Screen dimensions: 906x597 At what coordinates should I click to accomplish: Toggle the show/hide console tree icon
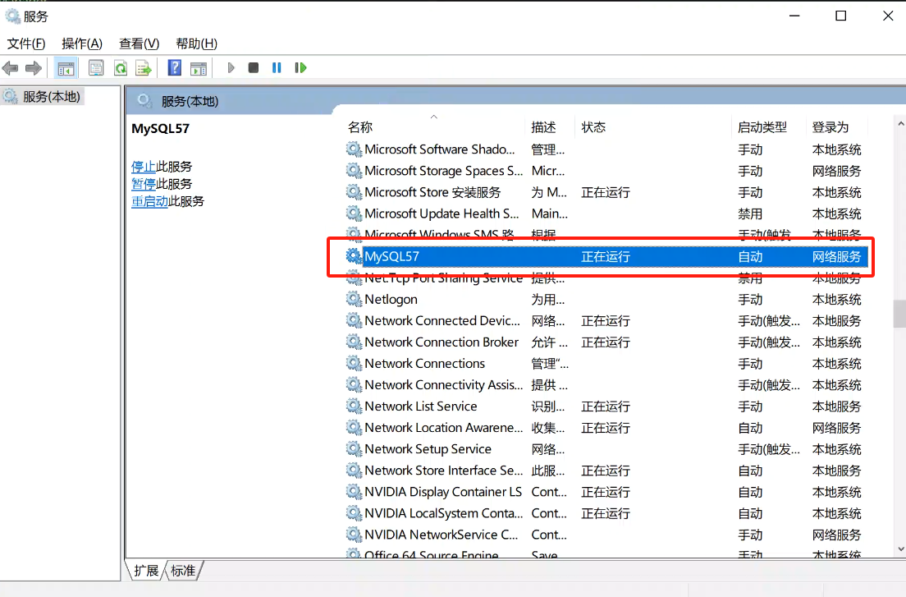pos(66,68)
